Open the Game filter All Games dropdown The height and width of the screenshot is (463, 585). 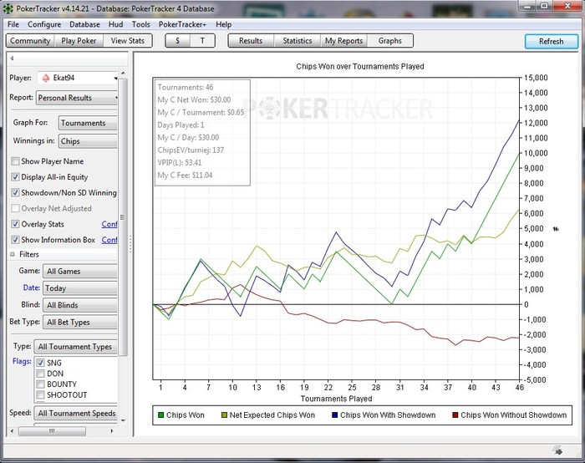pyautogui.click(x=80, y=272)
